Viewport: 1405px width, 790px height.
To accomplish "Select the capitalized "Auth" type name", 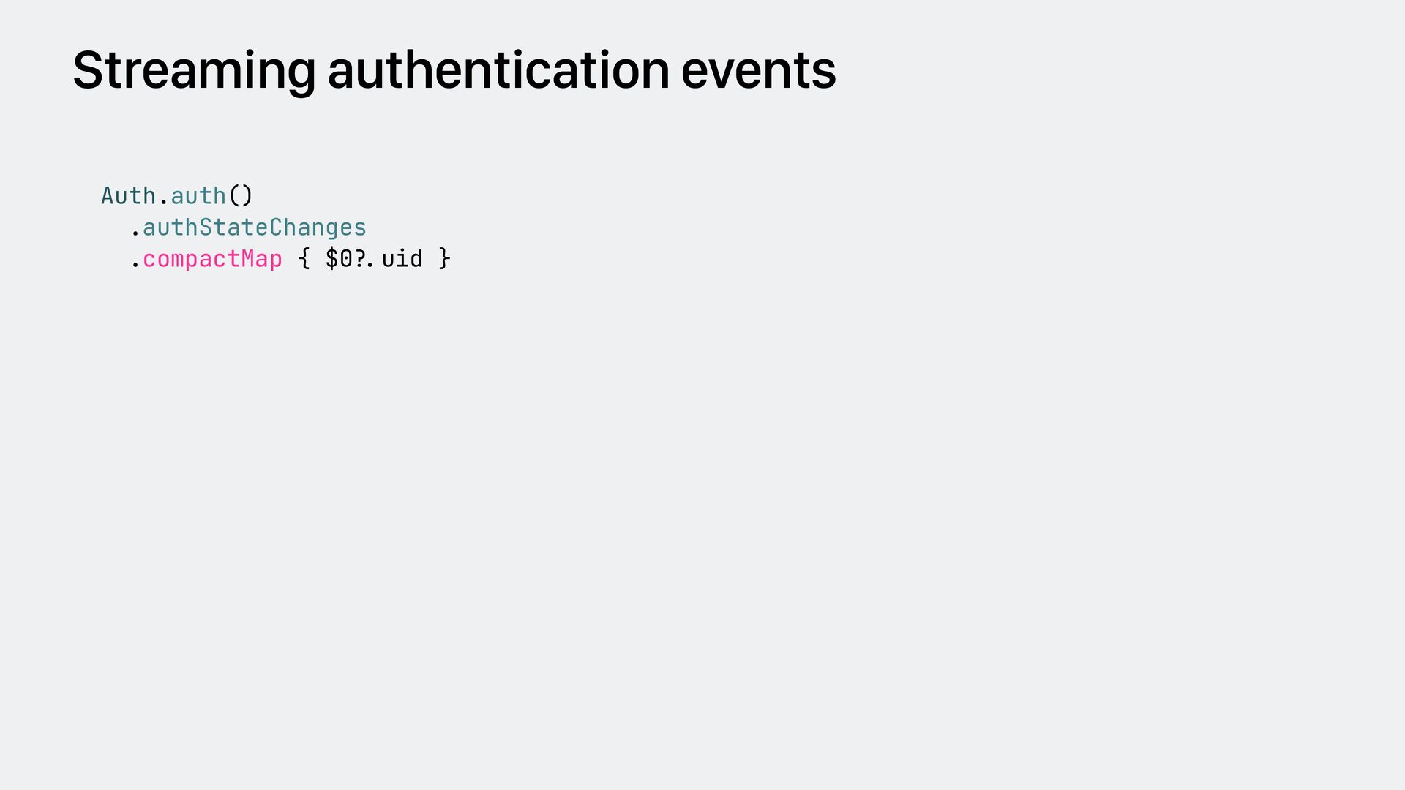I will tap(128, 196).
